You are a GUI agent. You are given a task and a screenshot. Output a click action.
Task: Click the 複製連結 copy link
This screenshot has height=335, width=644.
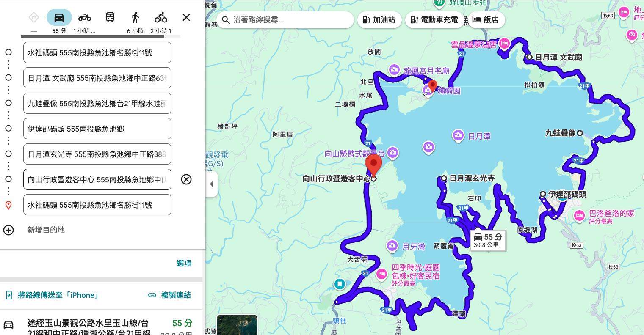[x=175, y=295]
